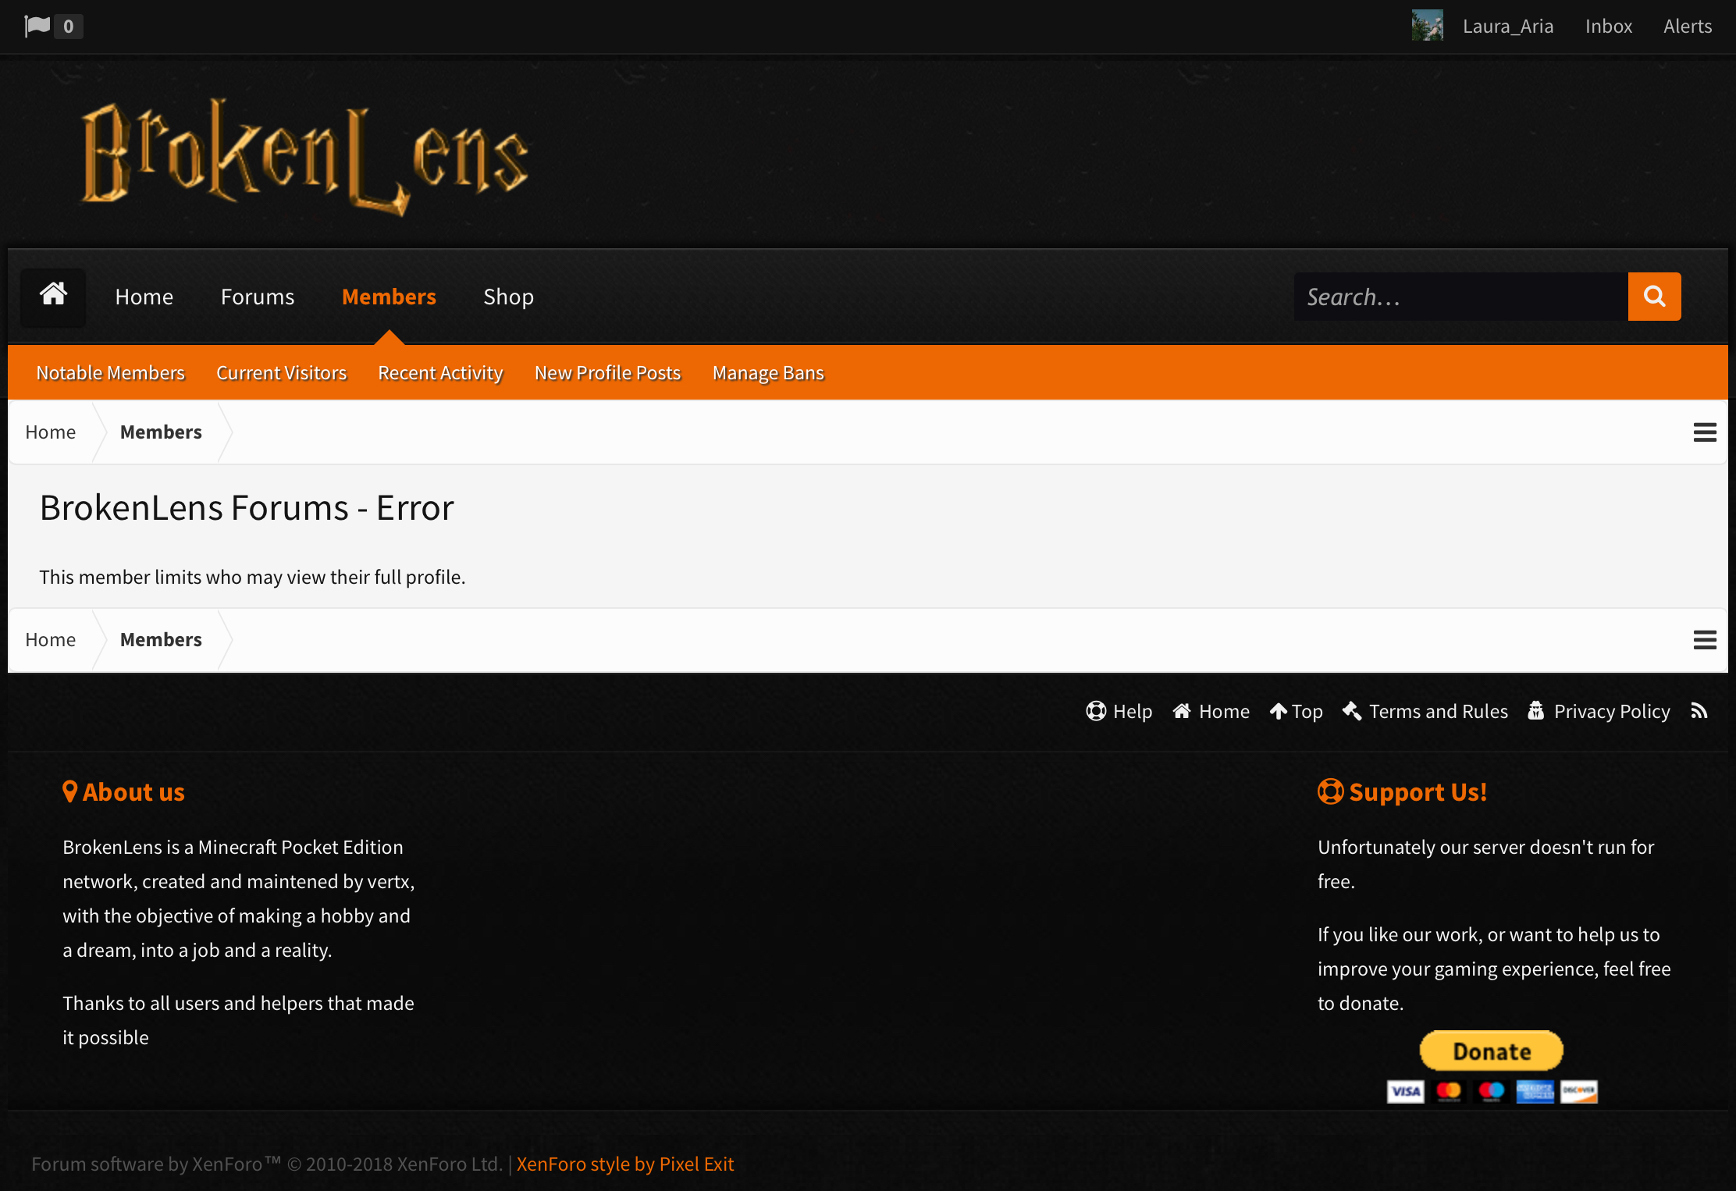Open Manage Bans

[x=768, y=373]
